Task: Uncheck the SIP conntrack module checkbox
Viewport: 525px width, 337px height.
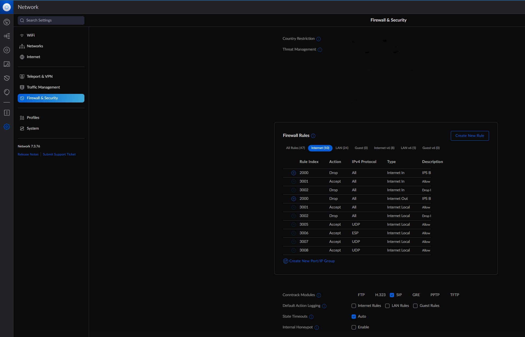Action: pyautogui.click(x=392, y=295)
